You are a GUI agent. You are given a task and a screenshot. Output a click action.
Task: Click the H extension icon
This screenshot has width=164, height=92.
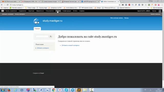pos(123,5)
